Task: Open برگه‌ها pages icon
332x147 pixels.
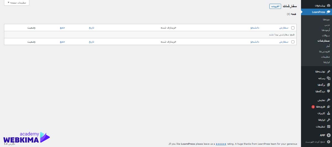Action: click(x=328, y=85)
